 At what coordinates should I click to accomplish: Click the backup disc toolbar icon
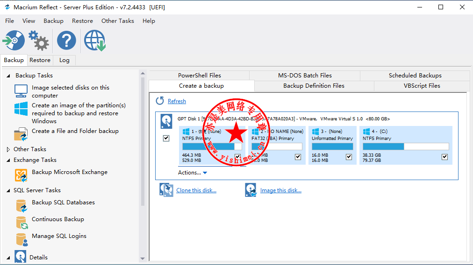coord(14,40)
